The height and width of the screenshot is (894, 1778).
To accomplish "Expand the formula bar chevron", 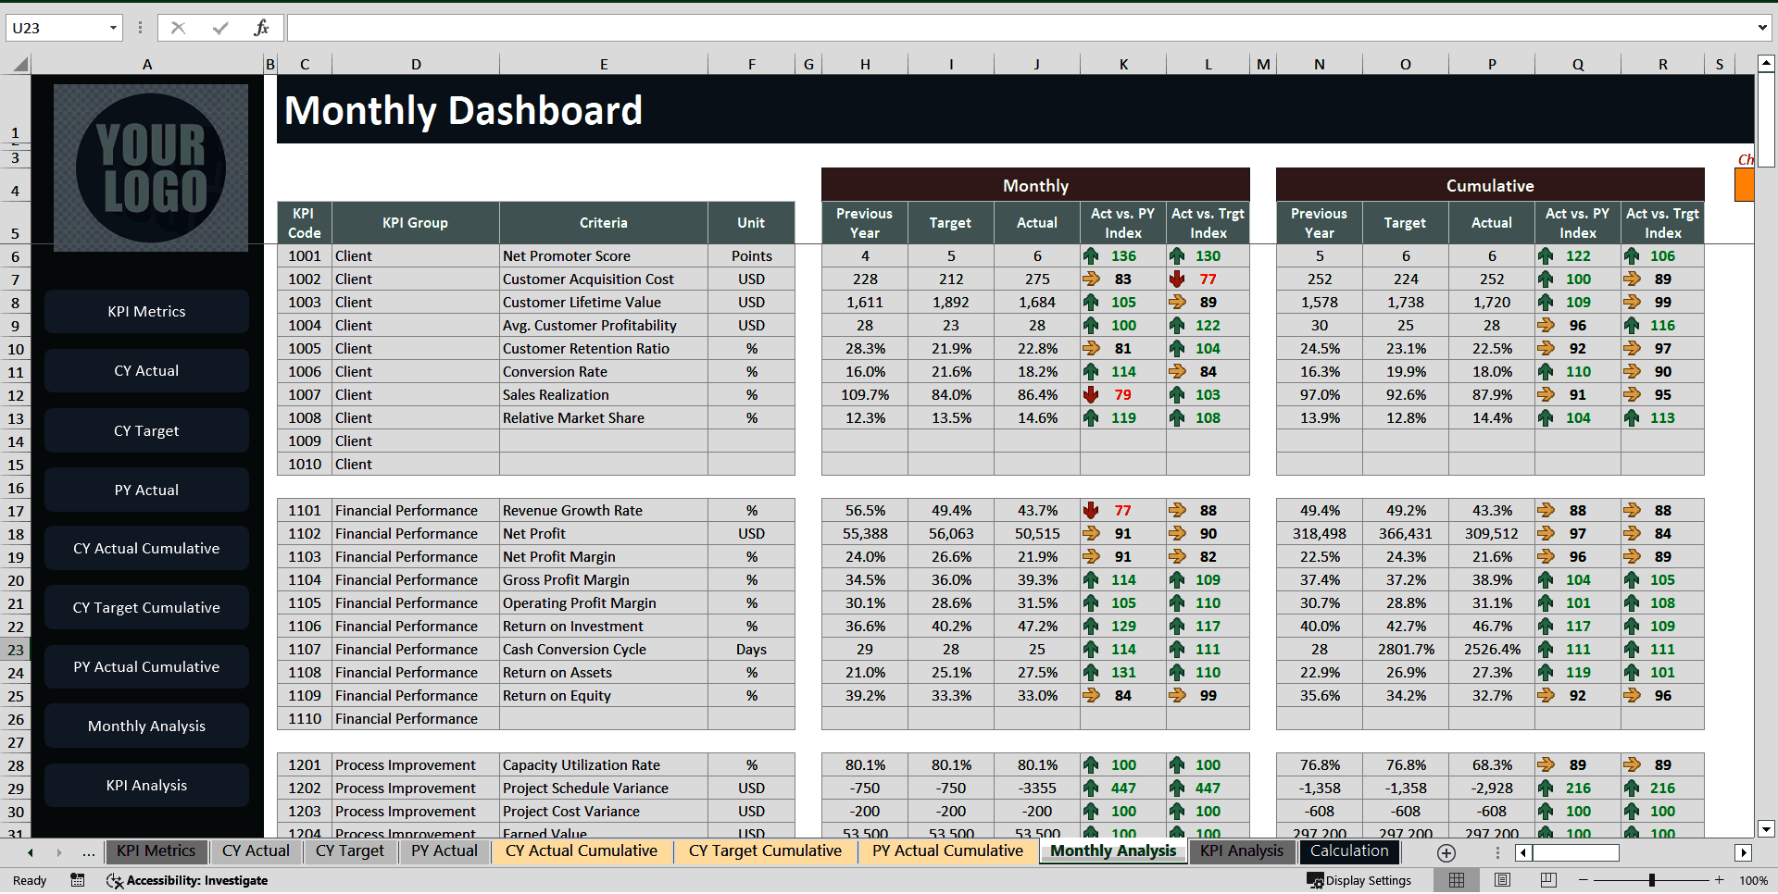I will (x=1762, y=28).
